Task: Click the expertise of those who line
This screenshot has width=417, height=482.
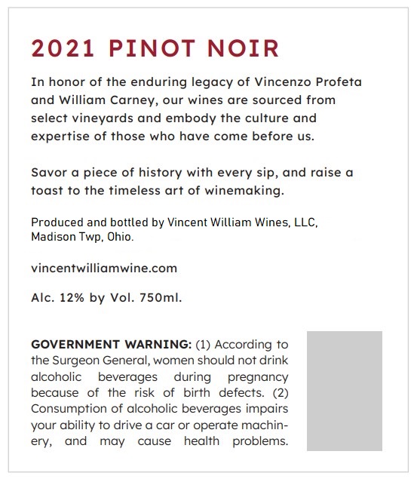Action: coord(173,137)
